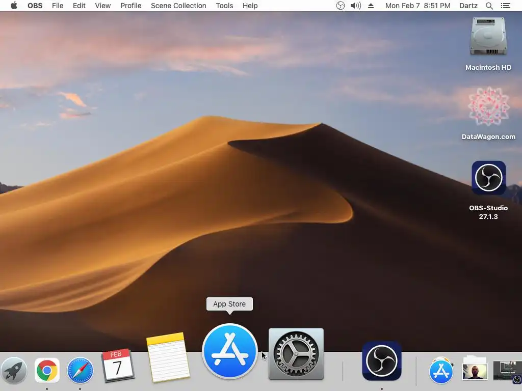The height and width of the screenshot is (391, 522).
Task: Open the Help menu
Action: 250,6
